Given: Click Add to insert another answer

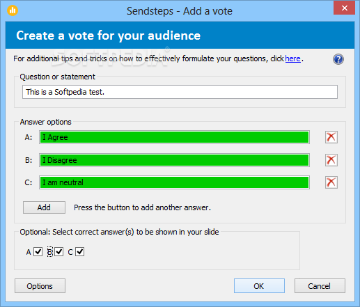Looking at the screenshot, I should [44, 207].
